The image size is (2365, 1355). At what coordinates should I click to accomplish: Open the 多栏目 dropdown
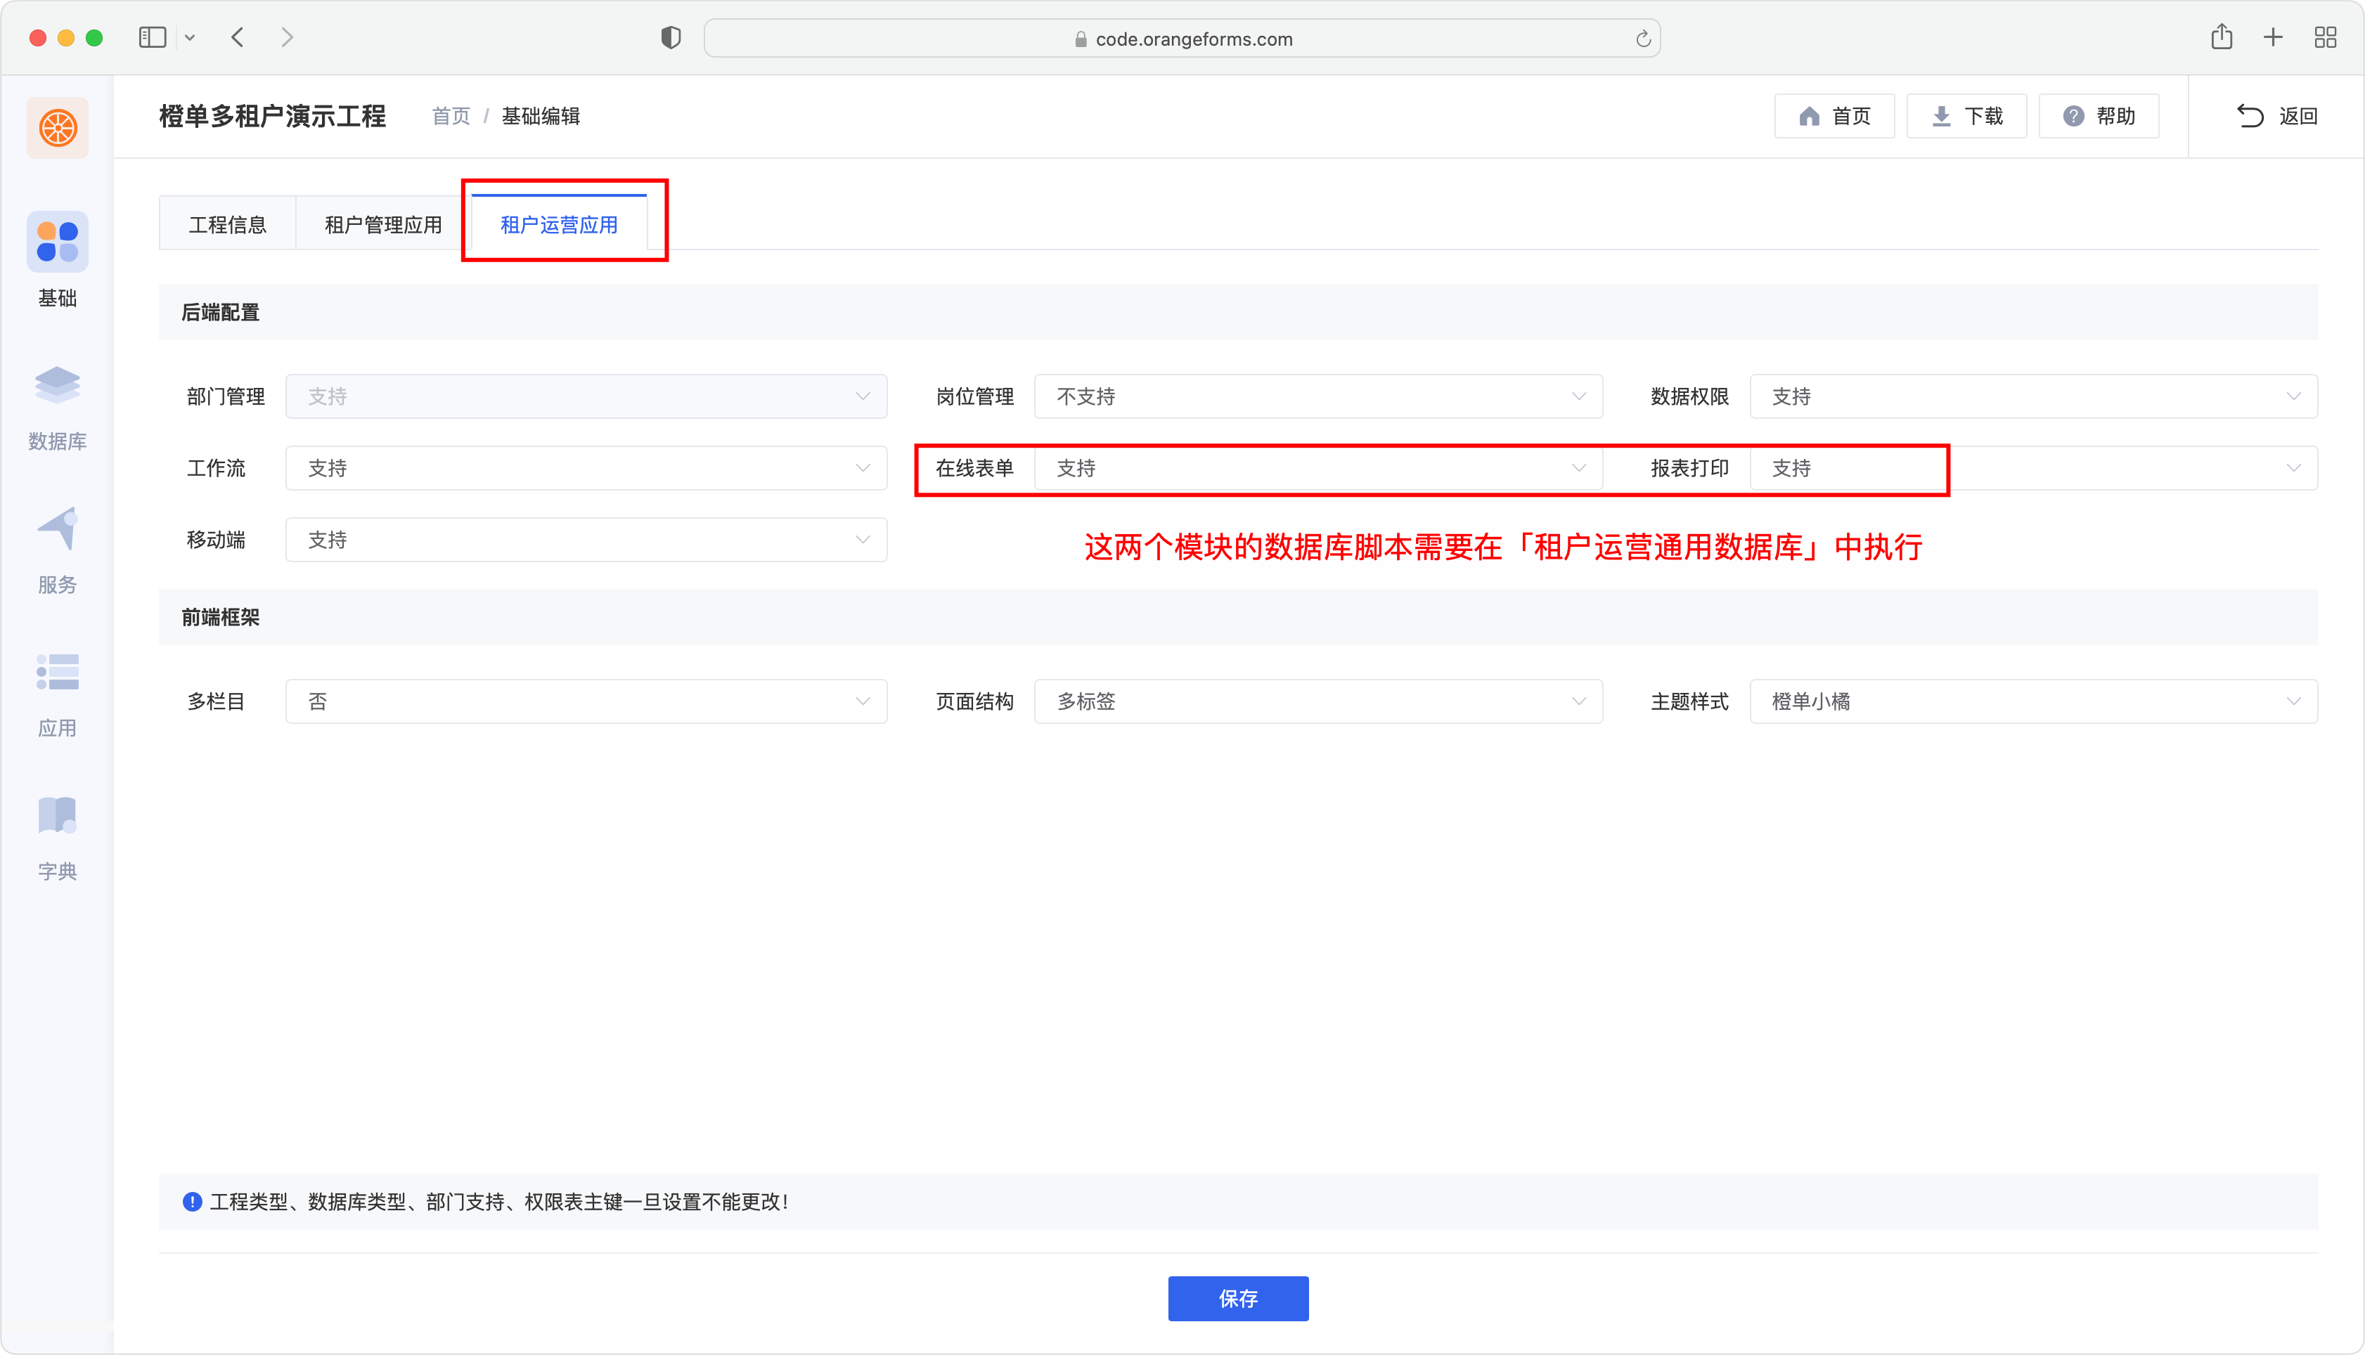point(586,701)
